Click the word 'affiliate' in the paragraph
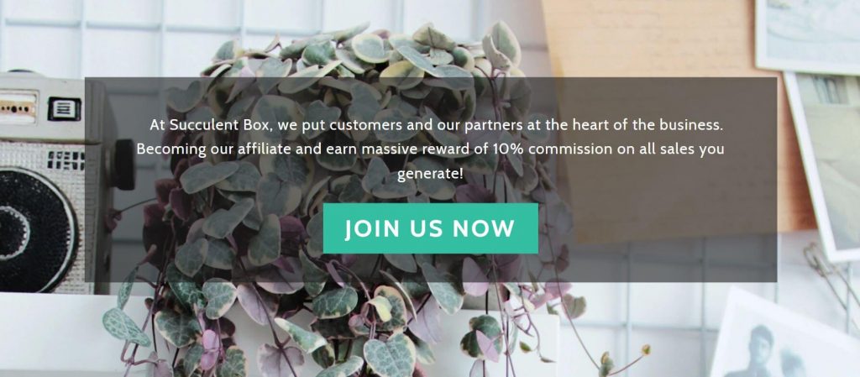 click(261, 149)
